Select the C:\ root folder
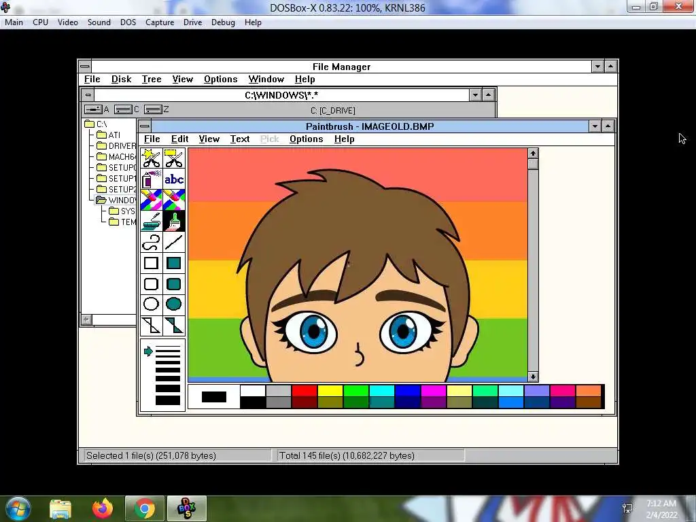The width and height of the screenshot is (696, 522). [96, 124]
